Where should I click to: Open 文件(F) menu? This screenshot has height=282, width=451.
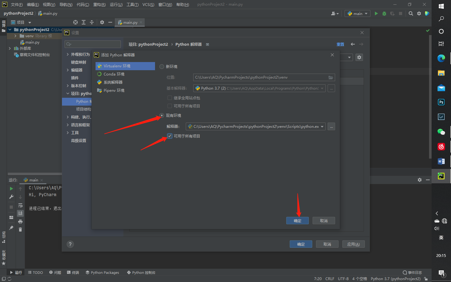click(x=17, y=4)
